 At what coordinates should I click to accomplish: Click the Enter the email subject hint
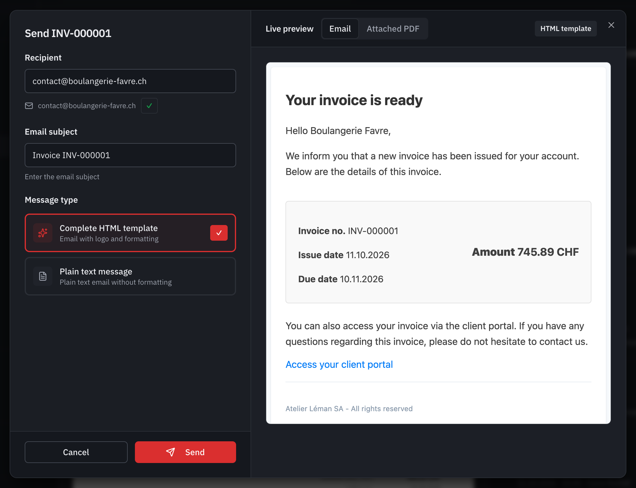pyautogui.click(x=62, y=177)
